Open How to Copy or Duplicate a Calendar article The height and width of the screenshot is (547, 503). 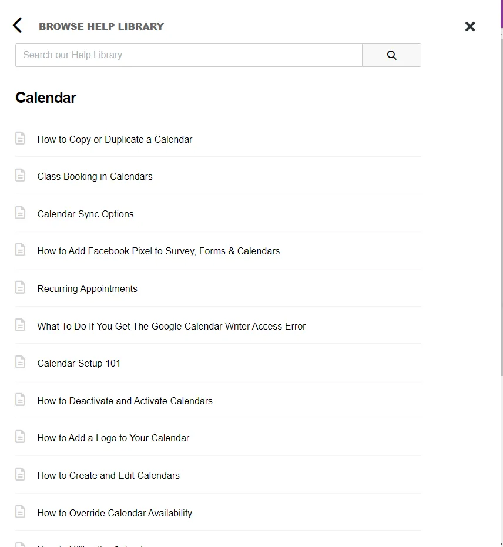pos(115,139)
